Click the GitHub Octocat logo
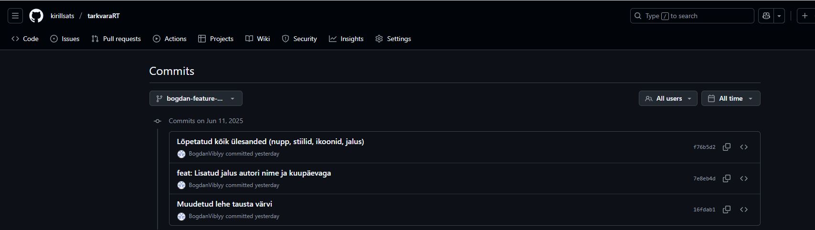Viewport: 815px width, 230px height. 36,16
